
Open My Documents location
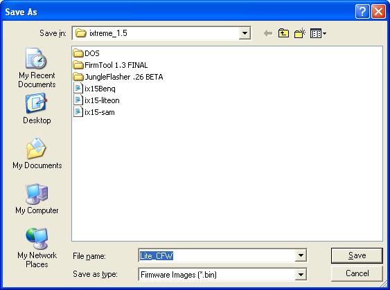(x=37, y=154)
